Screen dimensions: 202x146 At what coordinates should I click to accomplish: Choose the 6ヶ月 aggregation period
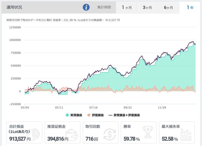click(168, 7)
